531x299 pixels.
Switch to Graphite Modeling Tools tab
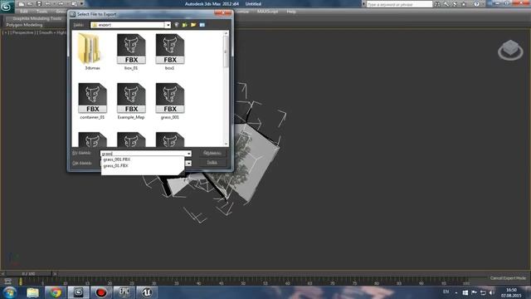tap(37, 18)
